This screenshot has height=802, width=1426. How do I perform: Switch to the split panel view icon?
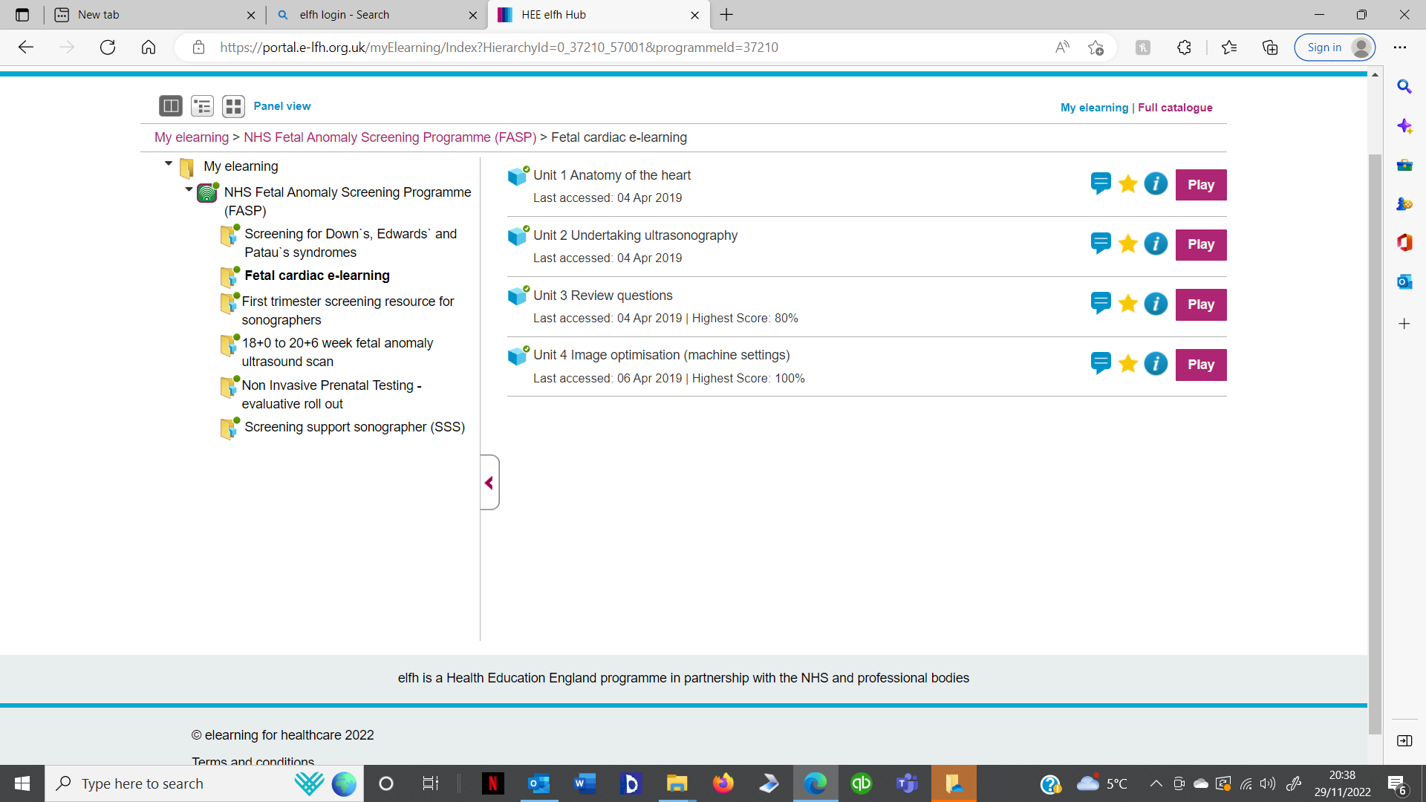coord(170,106)
